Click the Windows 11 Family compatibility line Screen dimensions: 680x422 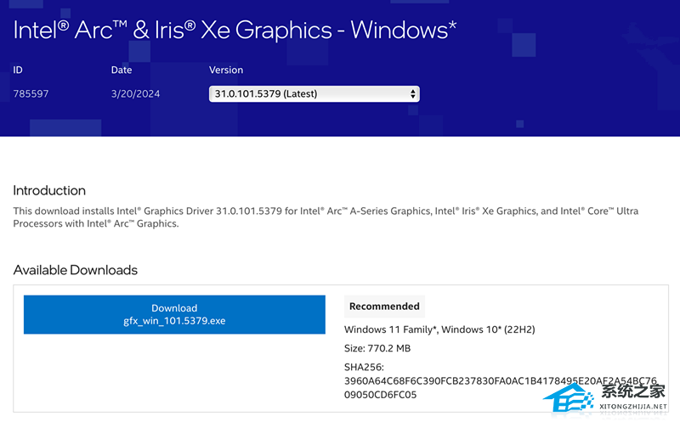pos(439,329)
